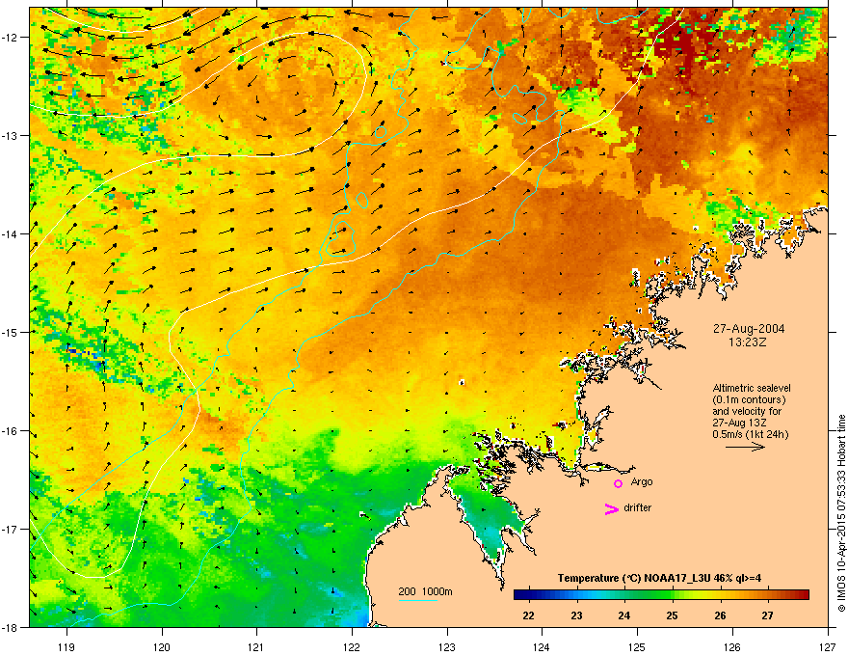Click the '0.5m/s (1kt 24h)' scale text
Image resolution: width=848 pixels, height=656 pixels.
tap(751, 434)
